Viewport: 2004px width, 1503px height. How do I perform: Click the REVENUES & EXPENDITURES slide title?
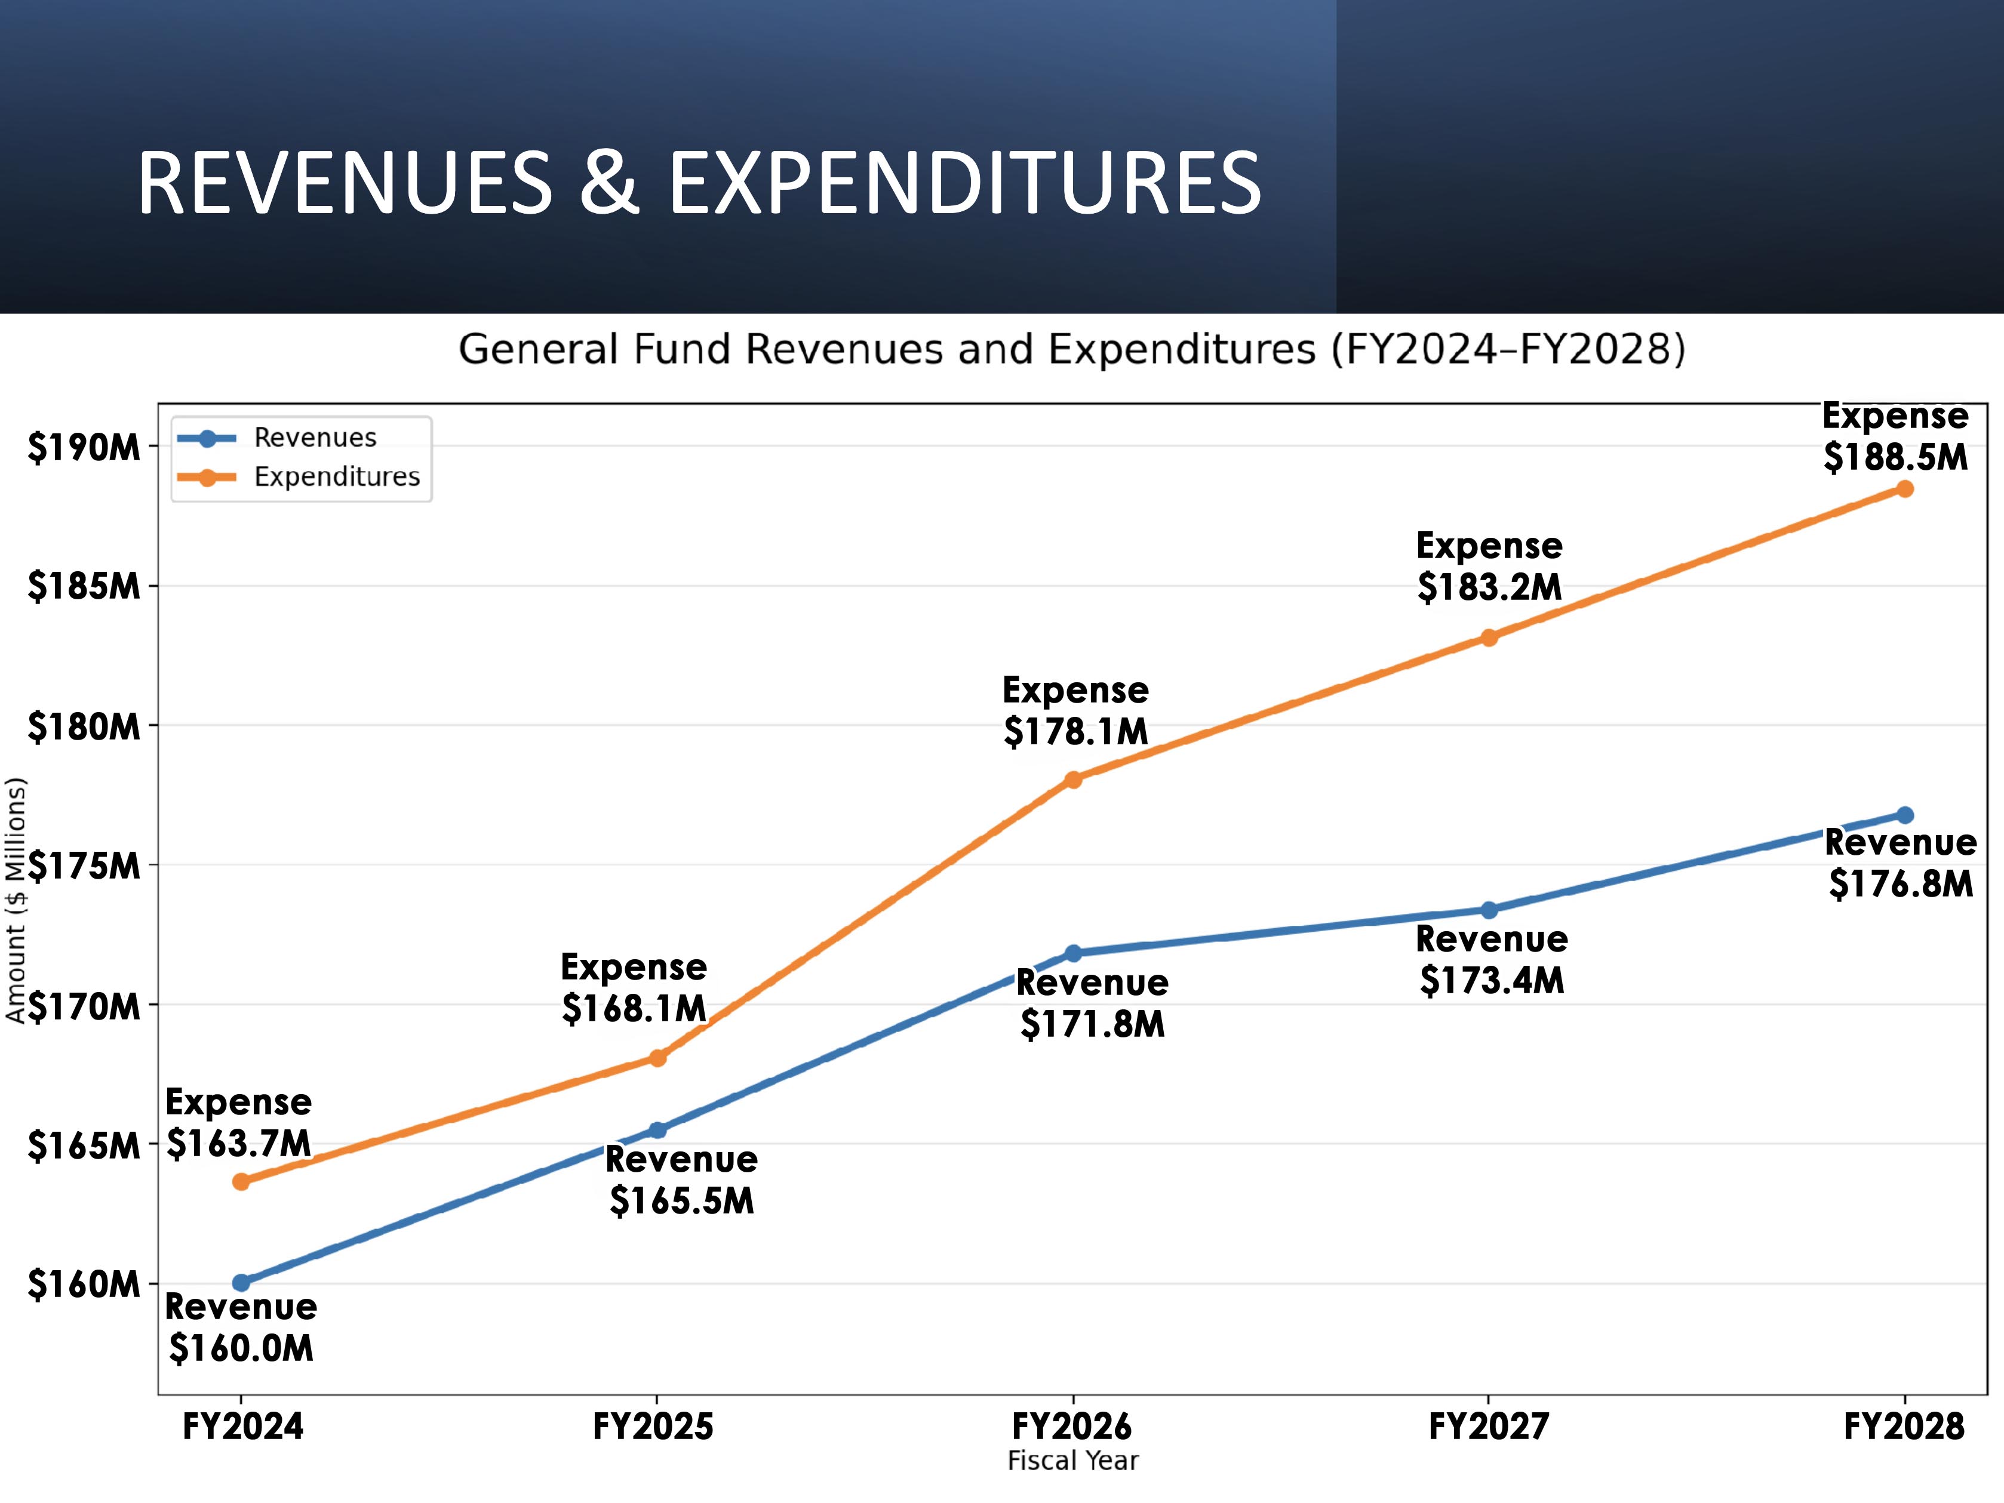pyautogui.click(x=699, y=184)
